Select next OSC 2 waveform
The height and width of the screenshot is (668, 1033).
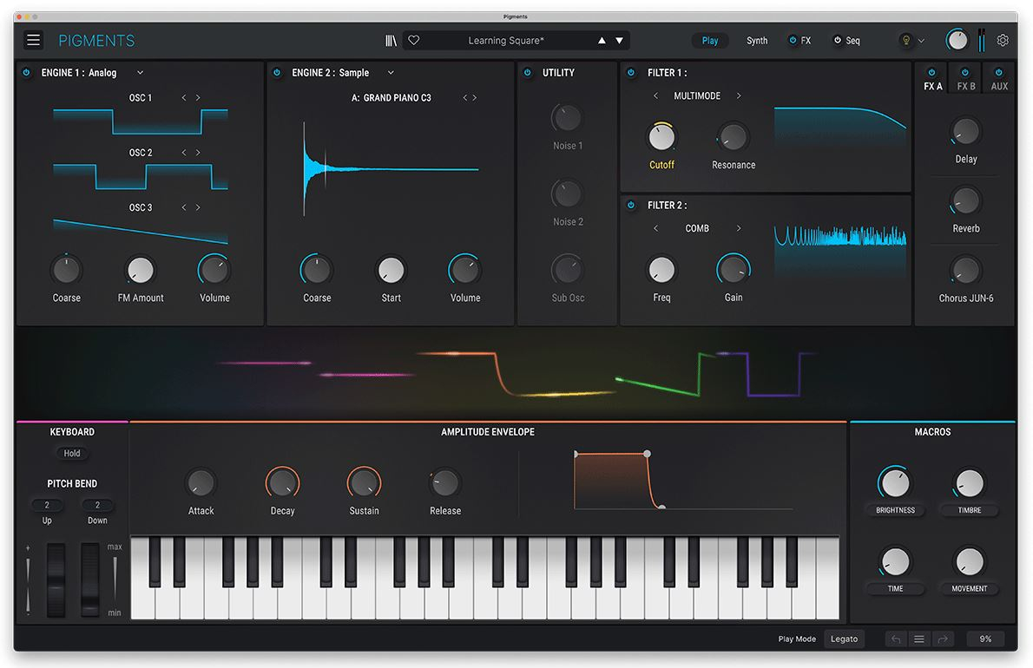tap(198, 152)
